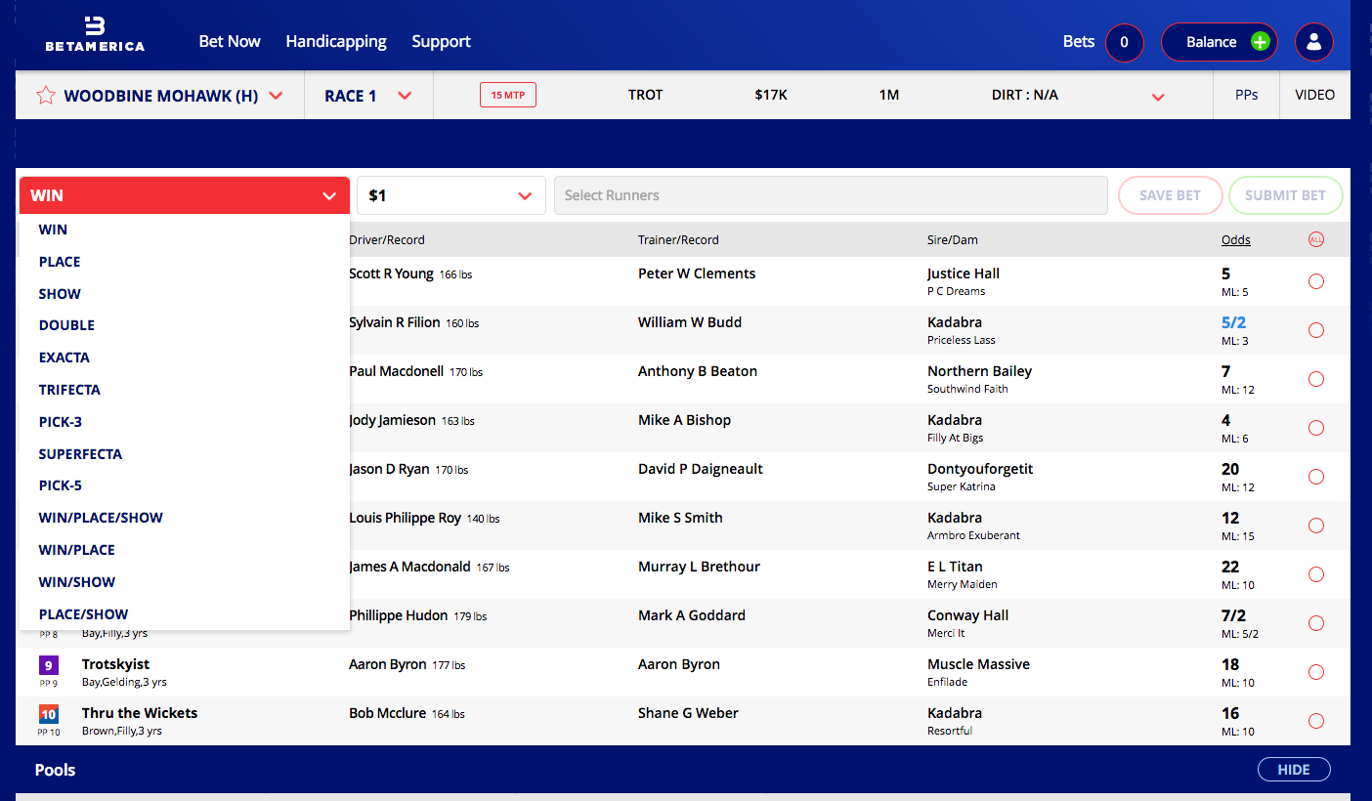Hide the Pools section
This screenshot has width=1372, height=801.
pyautogui.click(x=1293, y=770)
